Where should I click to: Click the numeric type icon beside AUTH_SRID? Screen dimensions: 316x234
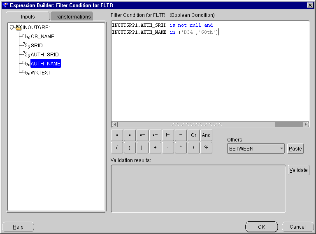[26, 54]
